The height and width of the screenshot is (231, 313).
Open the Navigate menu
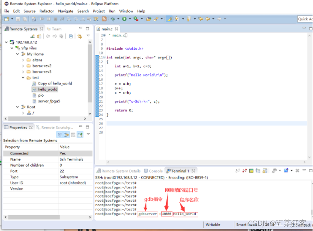(66, 11)
